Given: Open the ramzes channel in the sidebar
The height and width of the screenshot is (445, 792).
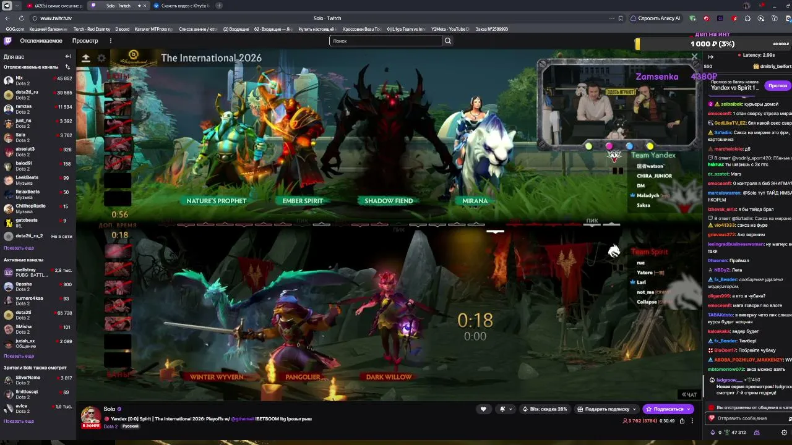Looking at the screenshot, I should pos(38,109).
